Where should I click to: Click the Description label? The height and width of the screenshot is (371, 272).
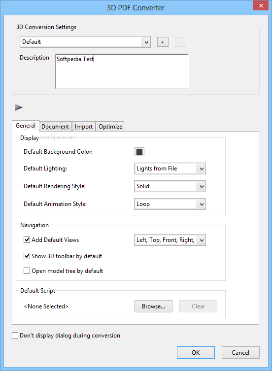[x=34, y=58]
